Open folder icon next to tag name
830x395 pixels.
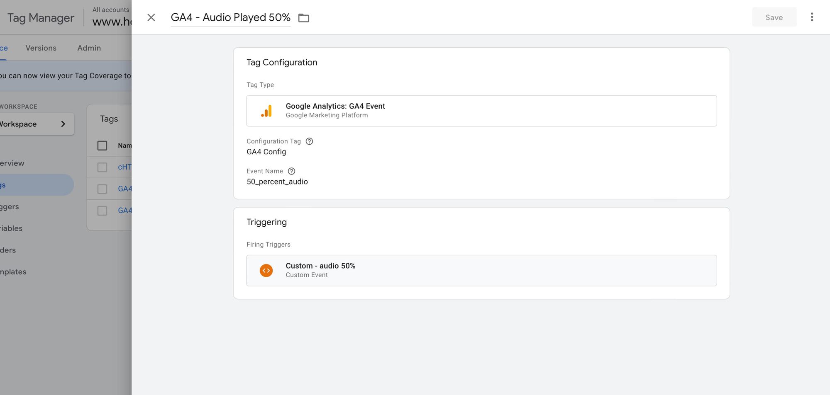[x=304, y=18]
